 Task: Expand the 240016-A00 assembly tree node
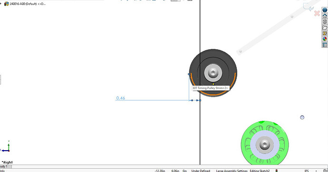pyautogui.click(x=1, y=3)
